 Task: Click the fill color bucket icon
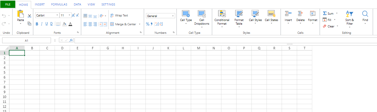click(x=64, y=24)
